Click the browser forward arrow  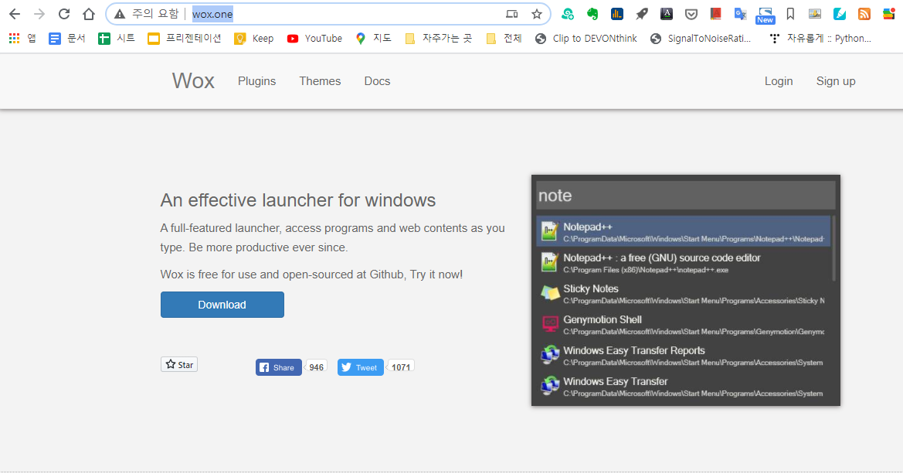(x=39, y=14)
